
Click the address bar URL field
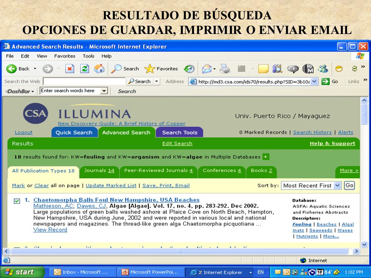click(x=254, y=81)
